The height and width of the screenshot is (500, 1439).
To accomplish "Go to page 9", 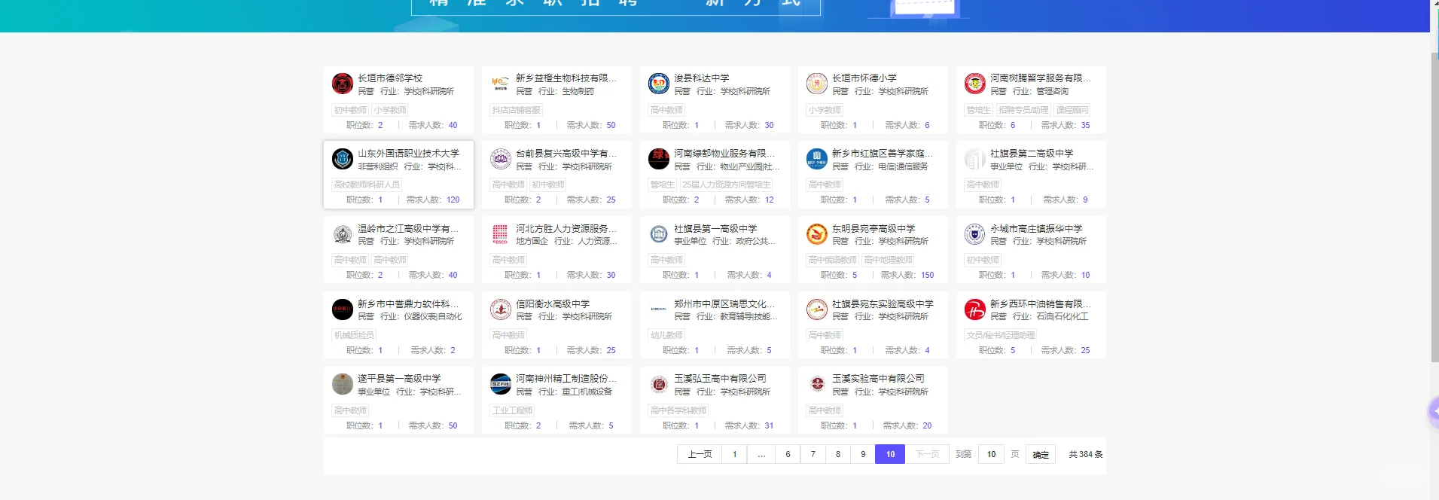I will pos(863,454).
